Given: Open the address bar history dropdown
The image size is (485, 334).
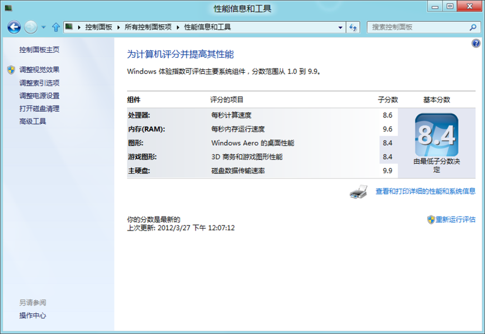Looking at the screenshot, I should [340, 27].
